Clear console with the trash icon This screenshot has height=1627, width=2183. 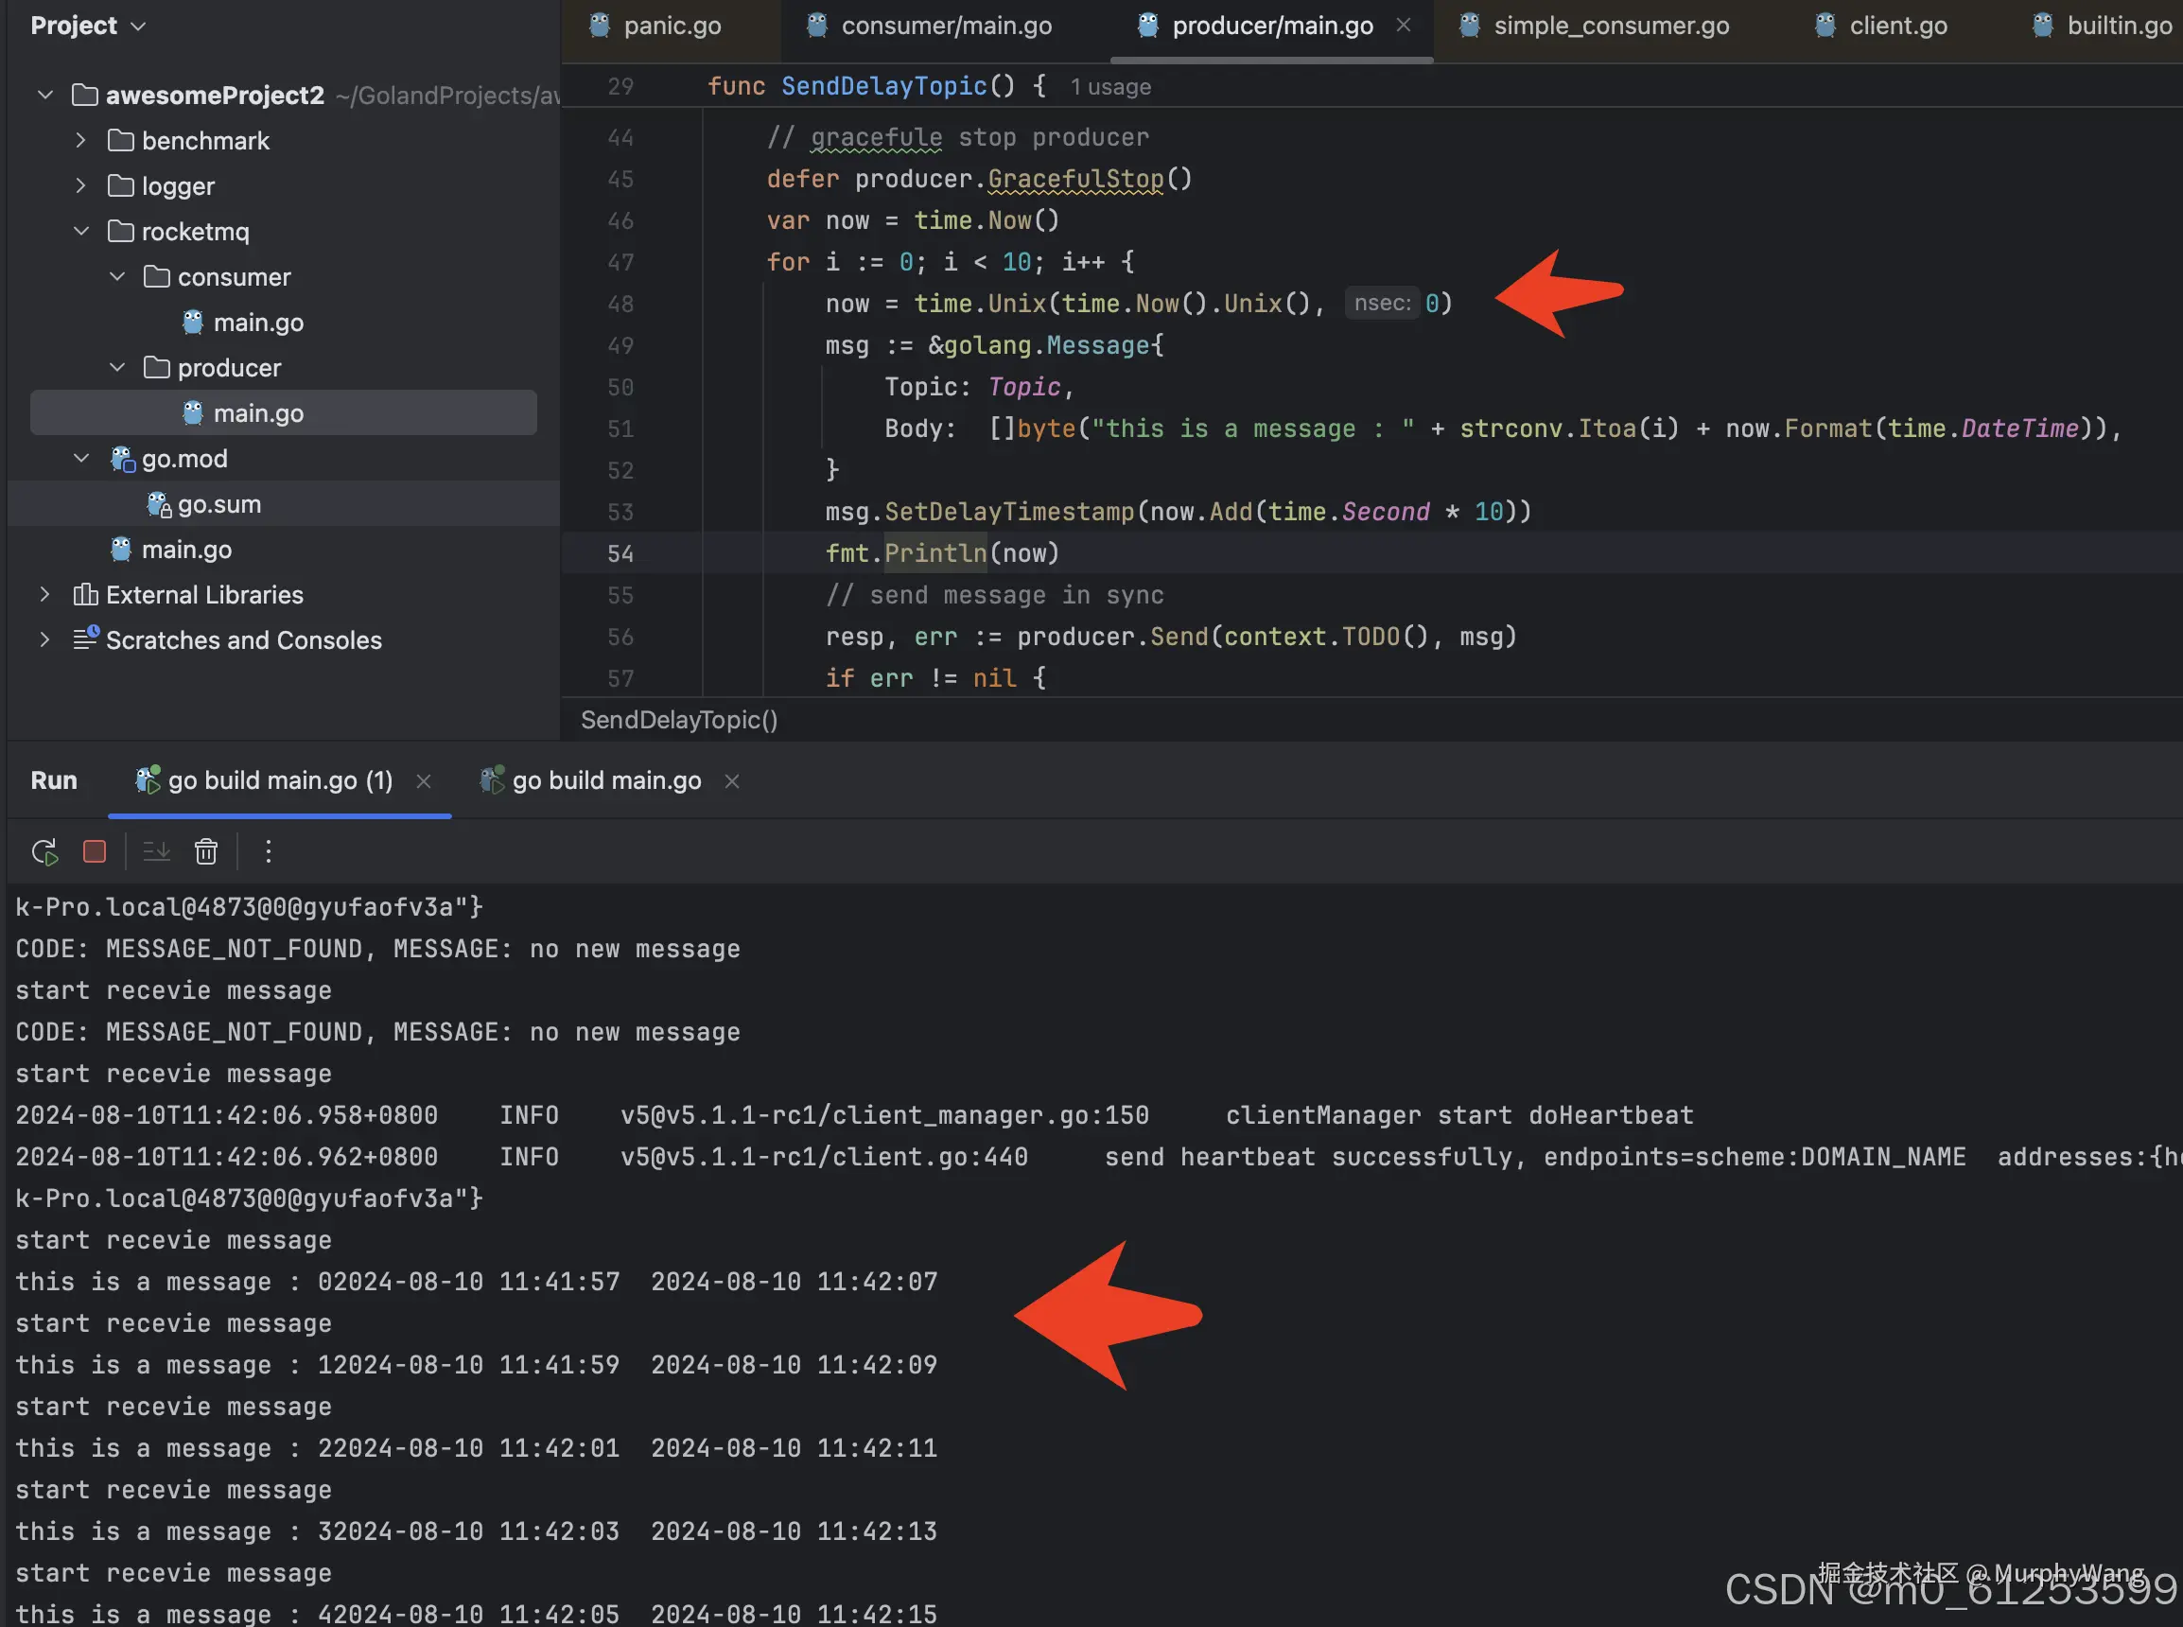point(206,852)
